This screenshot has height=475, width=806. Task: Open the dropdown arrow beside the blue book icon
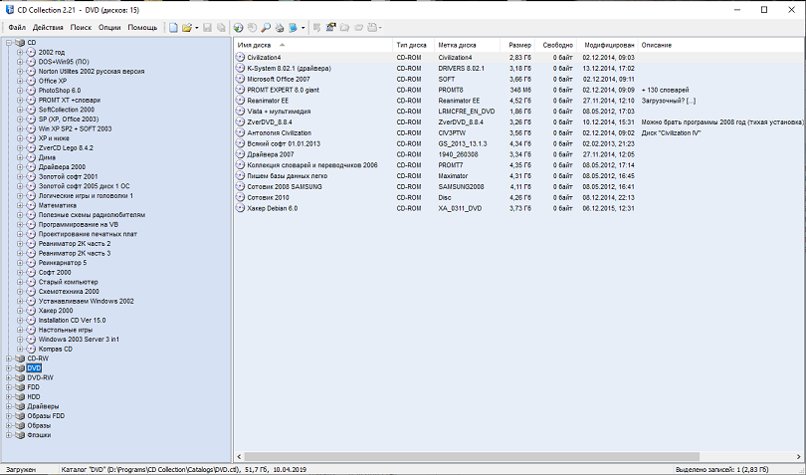point(302,28)
